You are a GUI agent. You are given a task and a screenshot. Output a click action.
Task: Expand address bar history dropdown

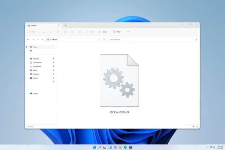(99, 40)
